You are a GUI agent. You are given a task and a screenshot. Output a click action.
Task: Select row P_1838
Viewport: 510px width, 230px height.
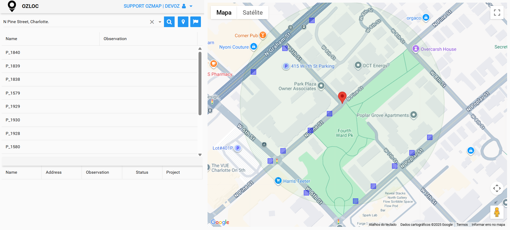pos(99,79)
